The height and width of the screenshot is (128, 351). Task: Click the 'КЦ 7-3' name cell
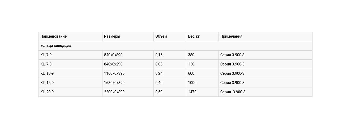pyautogui.click(x=46, y=64)
